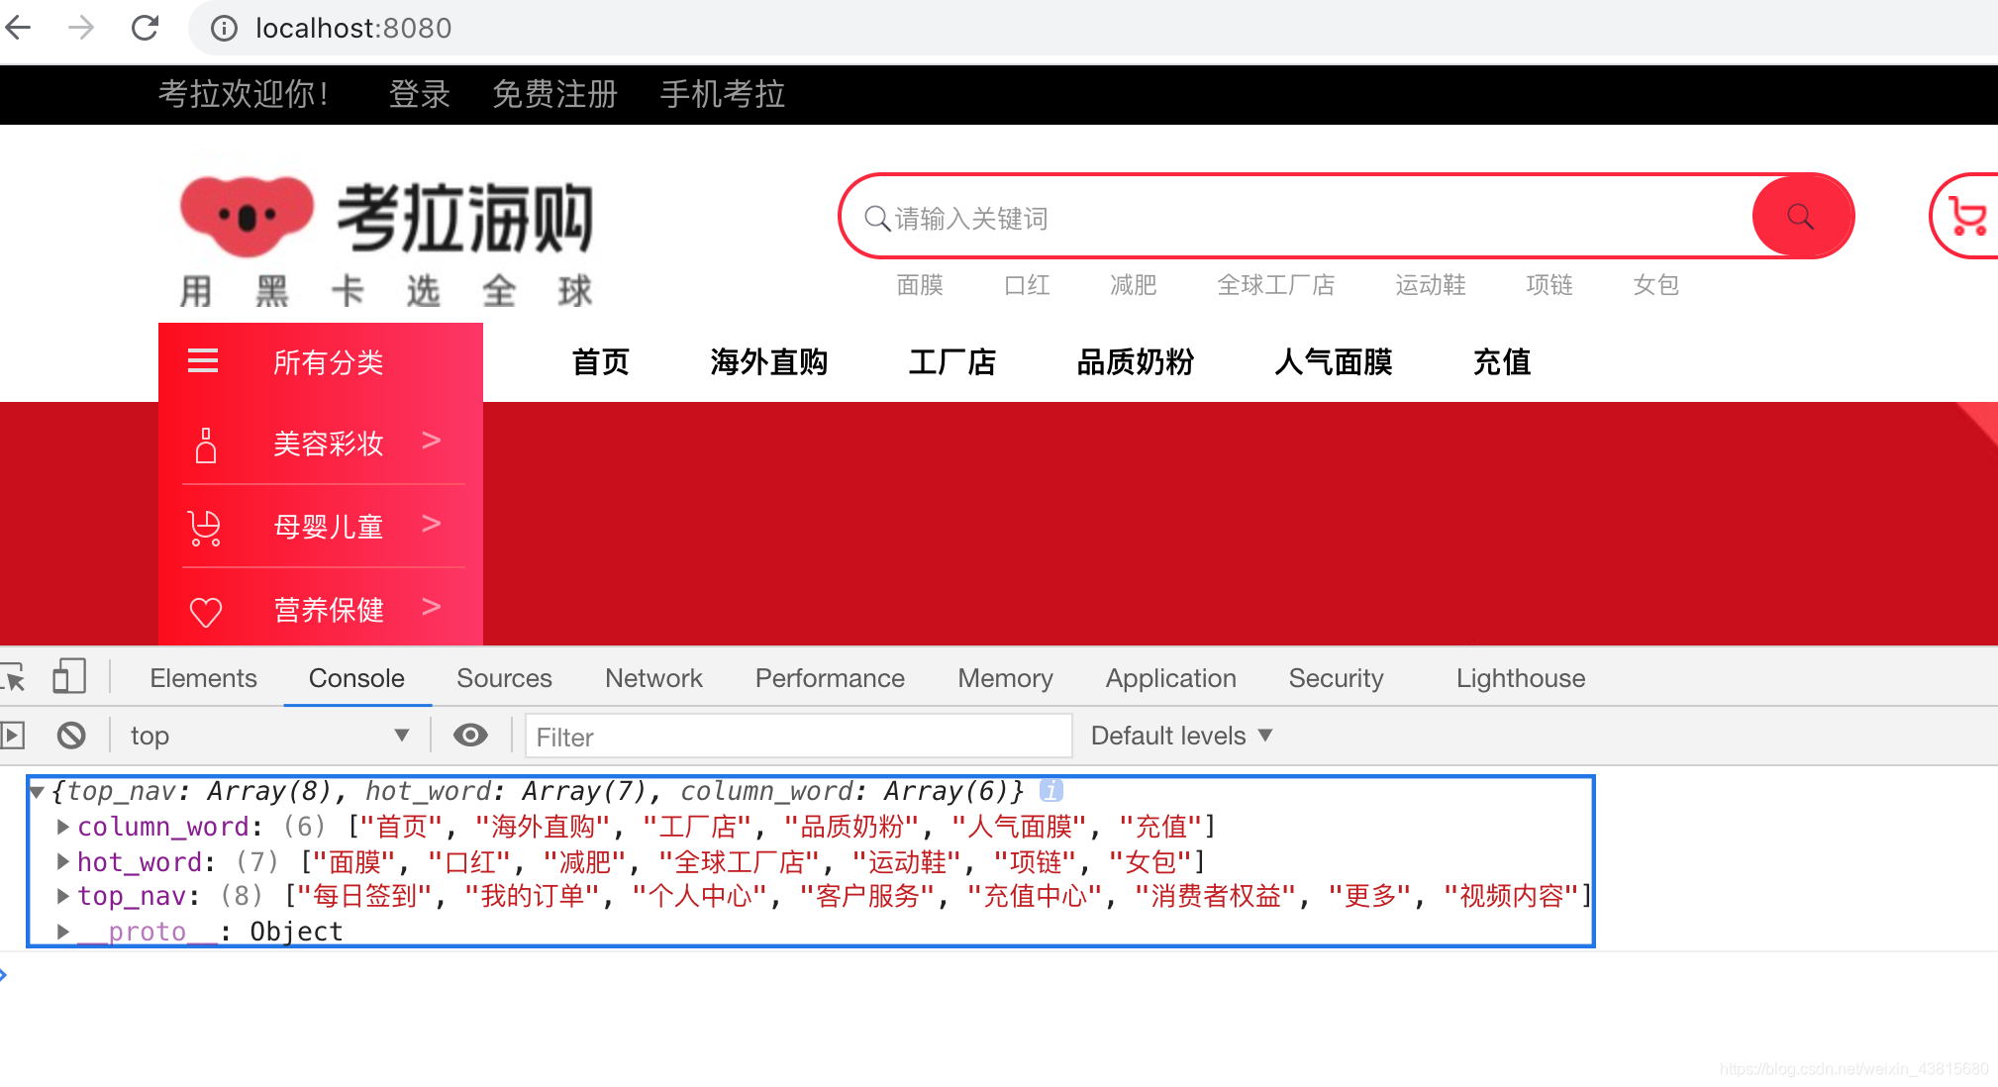Viewport: 1998px width, 1087px height.
Task: Switch to the Security tab
Action: pos(1336,678)
